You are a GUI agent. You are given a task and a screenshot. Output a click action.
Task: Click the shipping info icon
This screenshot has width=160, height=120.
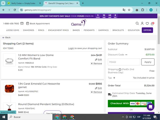click(120, 69)
